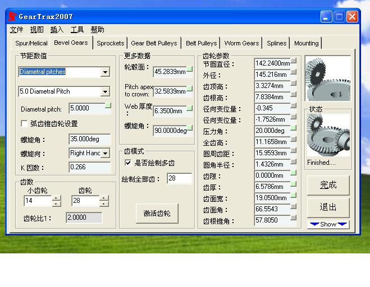Image resolution: width=370 pixels, height=287 pixels.
Task: Click the K 因数 0.266 input field
Action: click(90, 167)
